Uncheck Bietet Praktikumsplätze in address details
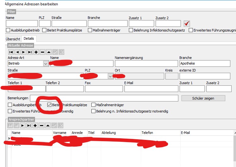This screenshot has height=167, width=236. (x=49, y=105)
